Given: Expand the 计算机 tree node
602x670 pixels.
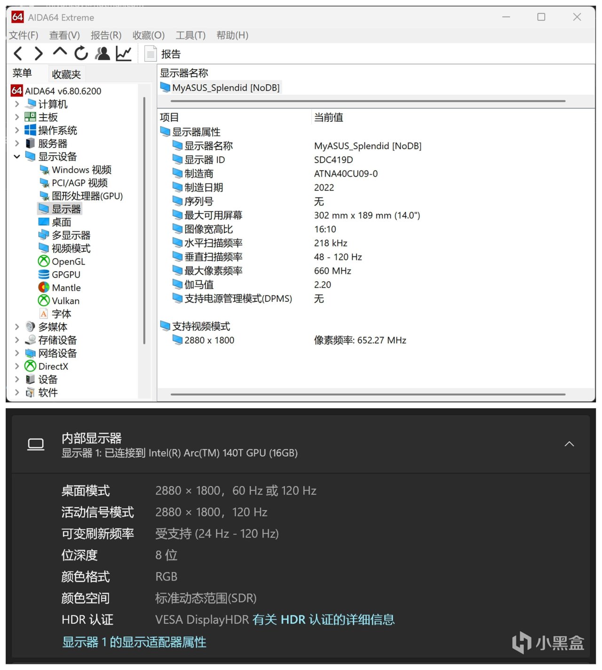Looking at the screenshot, I should 17,104.
